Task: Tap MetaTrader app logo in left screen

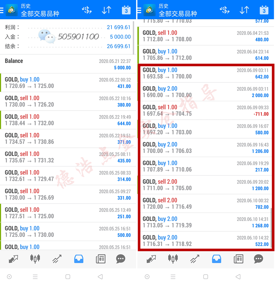Action: (12, 10)
